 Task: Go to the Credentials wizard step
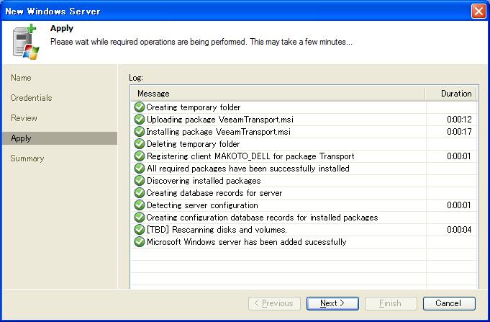(x=31, y=98)
